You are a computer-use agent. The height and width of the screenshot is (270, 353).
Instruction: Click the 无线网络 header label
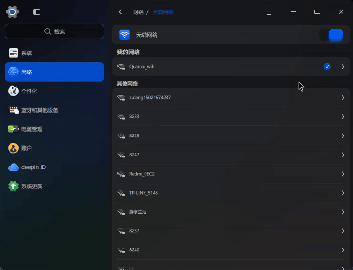[147, 35]
